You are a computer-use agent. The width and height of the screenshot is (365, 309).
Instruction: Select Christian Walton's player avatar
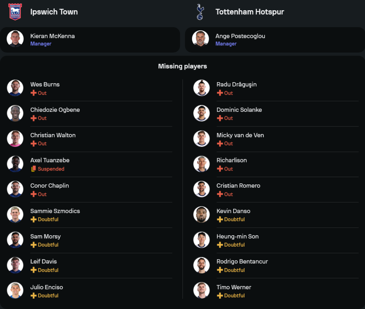click(x=15, y=139)
